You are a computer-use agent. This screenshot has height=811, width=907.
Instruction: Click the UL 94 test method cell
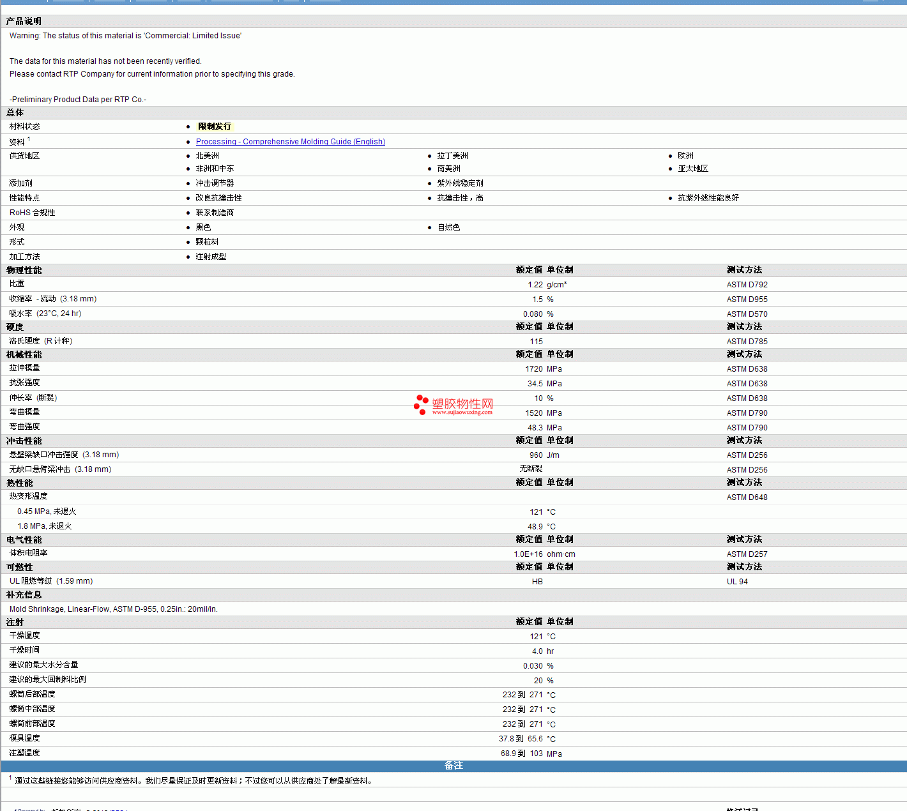tap(737, 582)
